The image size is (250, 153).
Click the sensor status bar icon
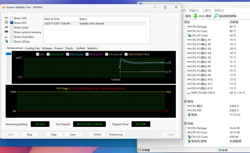tap(139, 150)
